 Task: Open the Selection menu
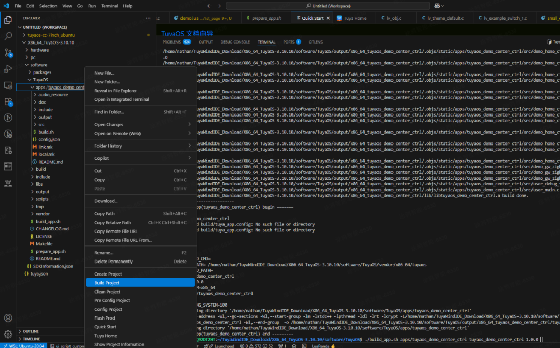(x=48, y=6)
